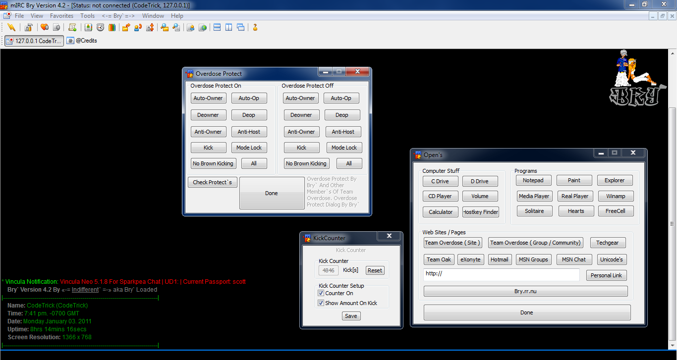Open Received Files folder toolbar icon
The image size is (677, 360).
click(x=164, y=27)
